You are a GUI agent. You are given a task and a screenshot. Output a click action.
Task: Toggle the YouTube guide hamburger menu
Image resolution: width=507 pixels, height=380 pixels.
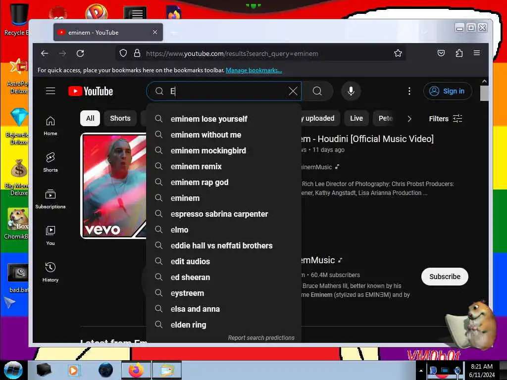[51, 91]
